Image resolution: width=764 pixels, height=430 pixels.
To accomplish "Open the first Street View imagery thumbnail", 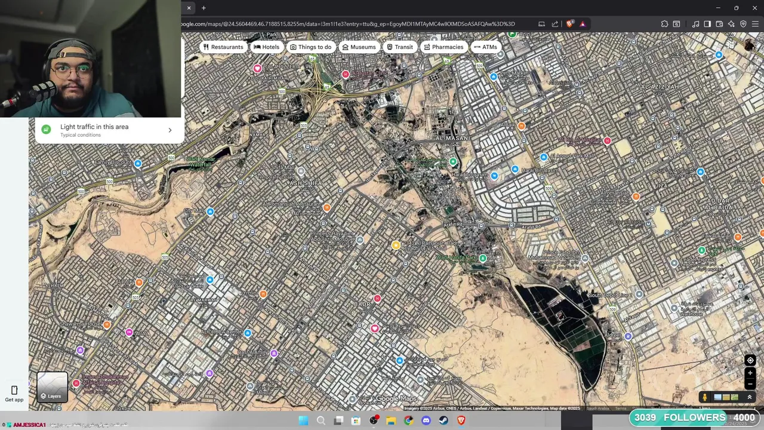I will 717,397.
